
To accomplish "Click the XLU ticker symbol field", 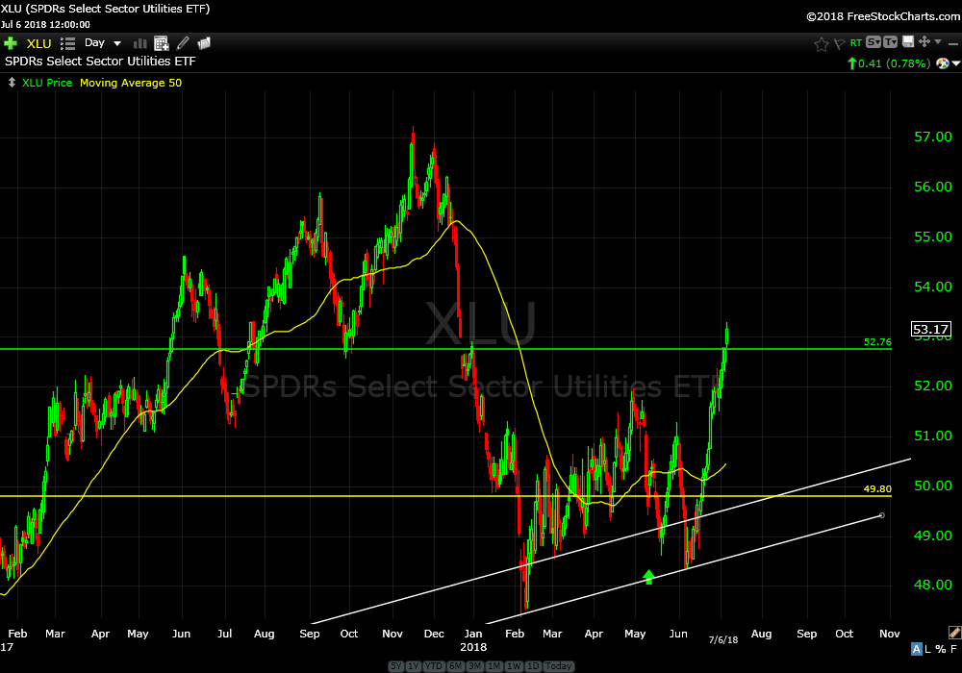I will [39, 43].
